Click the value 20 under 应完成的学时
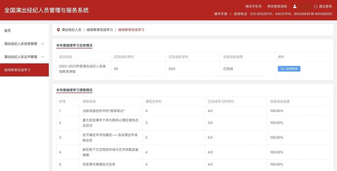The image size is (337, 171). pyautogui.click(x=116, y=69)
